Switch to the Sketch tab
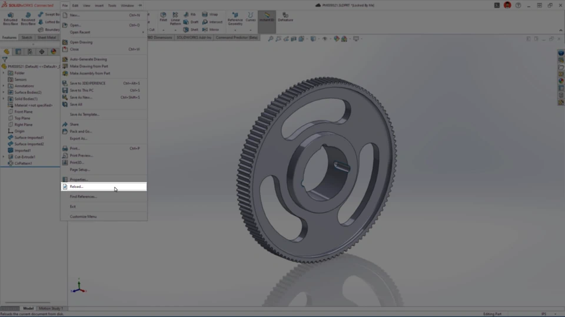The image size is (565, 317). coord(26,38)
